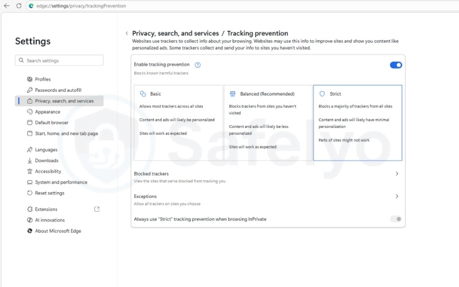Open the Downloads settings section
The image size is (459, 287).
pyautogui.click(x=59, y=161)
